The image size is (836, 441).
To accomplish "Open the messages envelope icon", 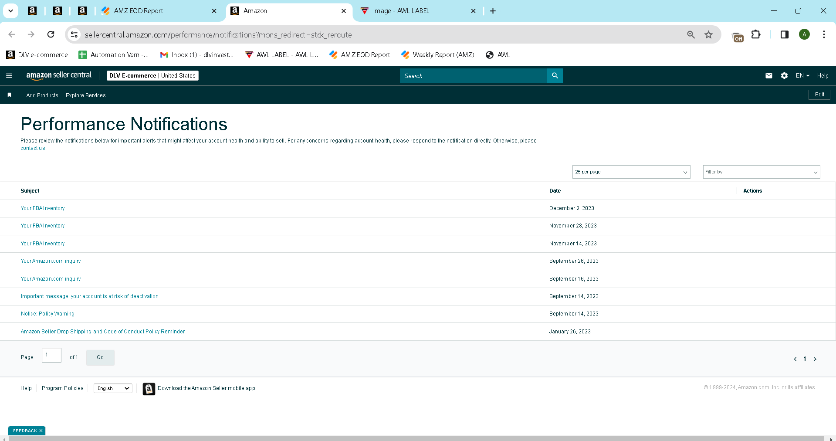I will click(769, 76).
